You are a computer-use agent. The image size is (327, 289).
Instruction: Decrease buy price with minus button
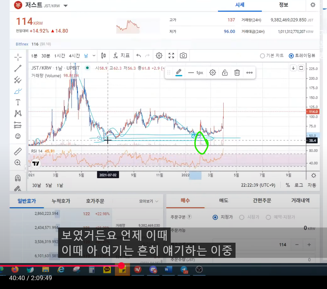point(297,245)
